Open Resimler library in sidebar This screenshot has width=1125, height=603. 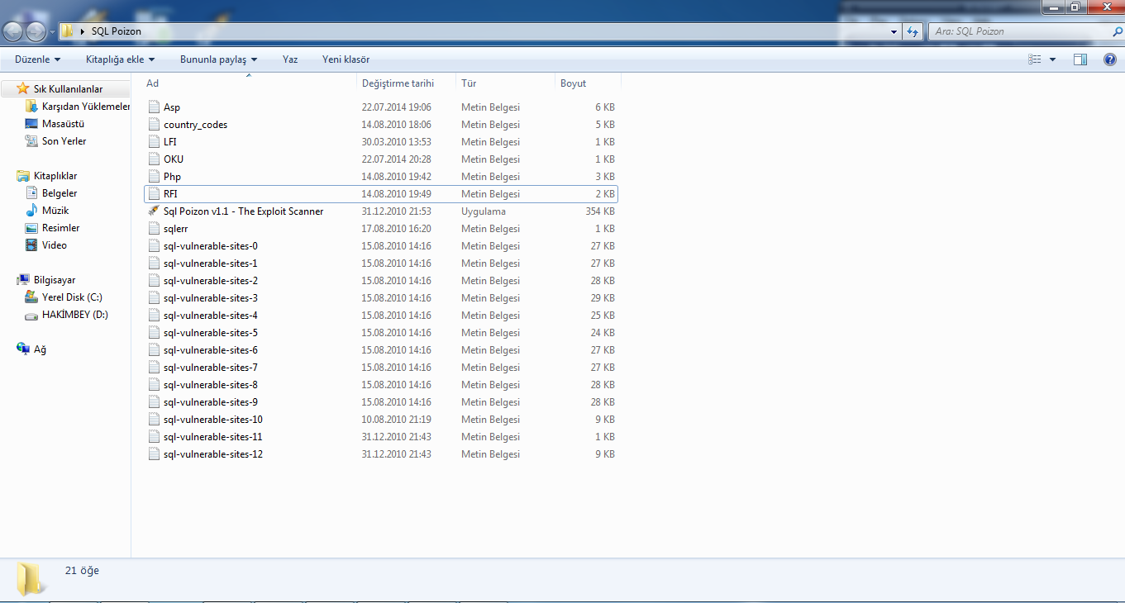pos(60,228)
